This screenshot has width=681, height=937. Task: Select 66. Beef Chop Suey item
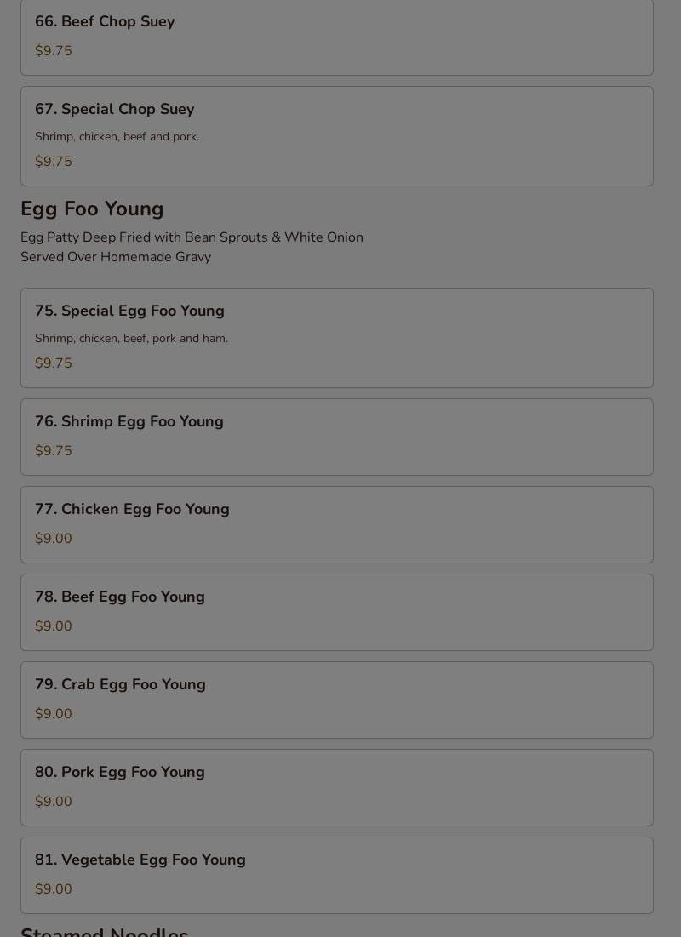pyautogui.click(x=336, y=37)
